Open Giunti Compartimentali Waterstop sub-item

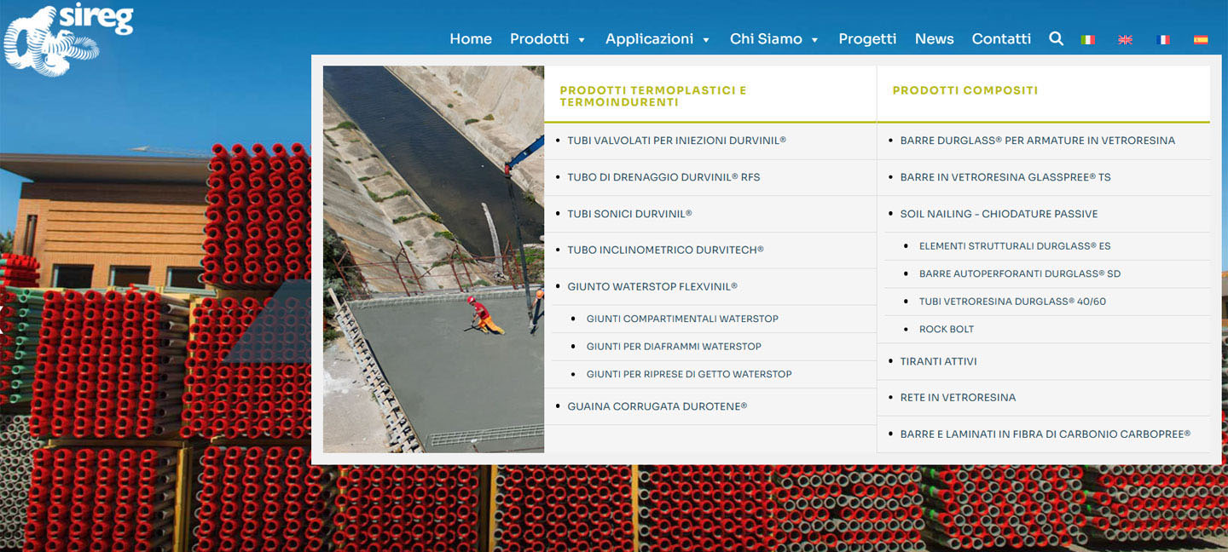click(682, 319)
